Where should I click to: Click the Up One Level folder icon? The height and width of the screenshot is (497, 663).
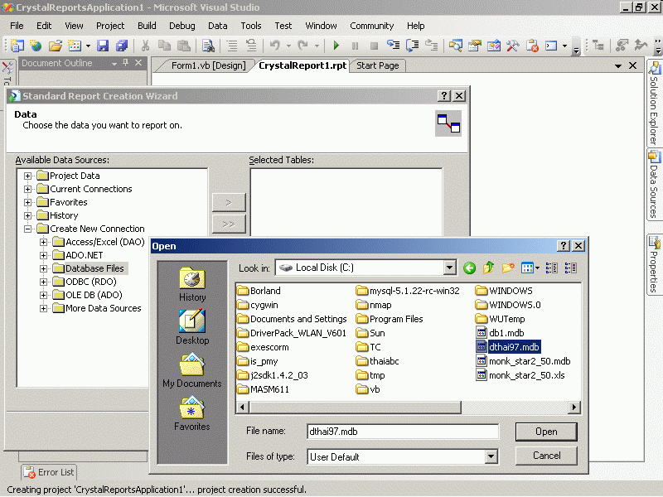coord(489,268)
